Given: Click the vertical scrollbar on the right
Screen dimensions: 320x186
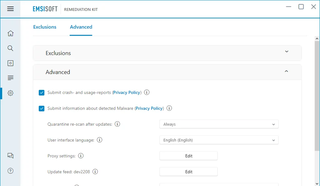Looking at the screenshot, I should pos(317,93).
